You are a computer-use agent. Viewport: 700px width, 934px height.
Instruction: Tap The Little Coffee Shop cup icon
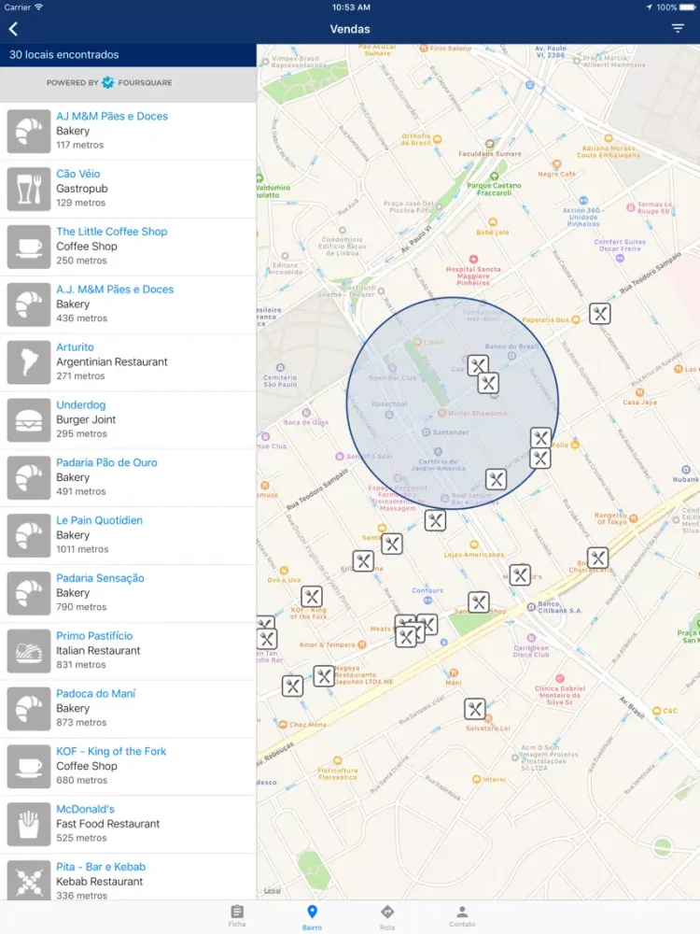[29, 247]
